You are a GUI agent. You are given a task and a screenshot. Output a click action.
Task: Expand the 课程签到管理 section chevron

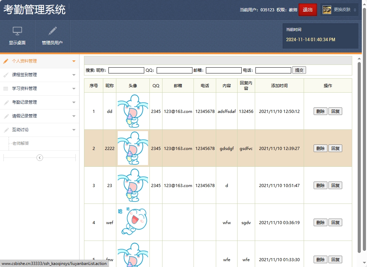point(74,75)
